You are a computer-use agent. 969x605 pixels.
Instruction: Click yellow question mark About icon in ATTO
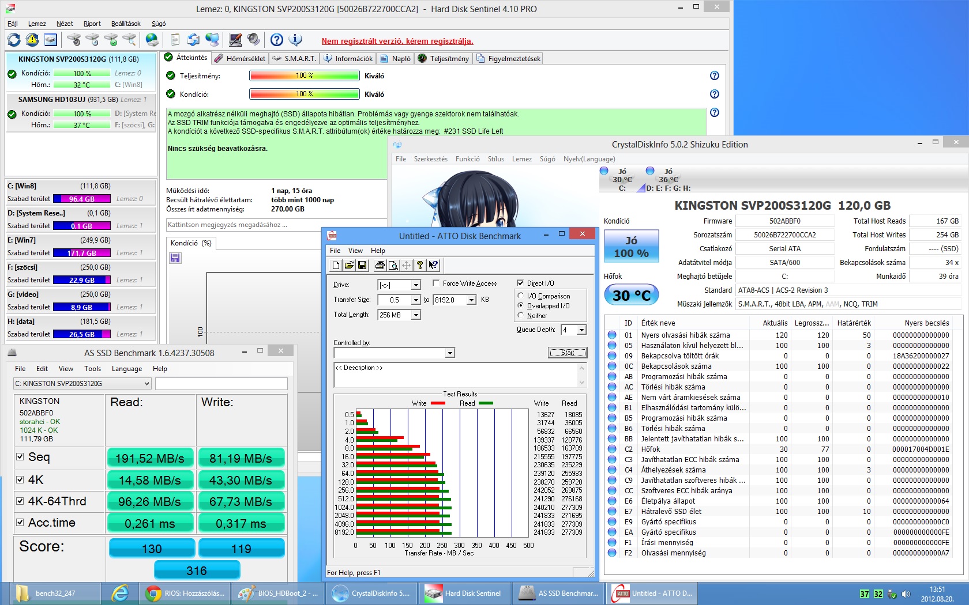(x=420, y=265)
